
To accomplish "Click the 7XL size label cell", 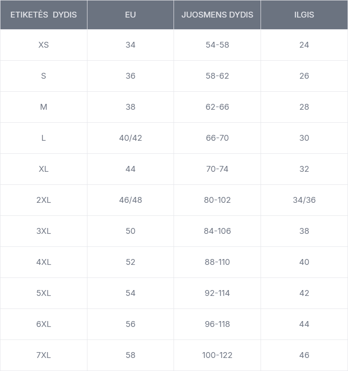I will 44,355.
